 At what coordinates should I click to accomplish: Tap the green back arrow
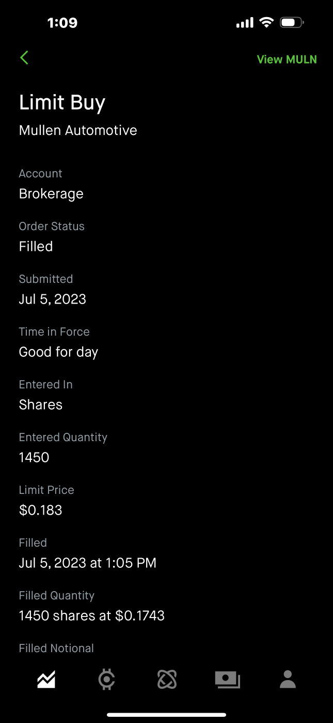coord(24,58)
